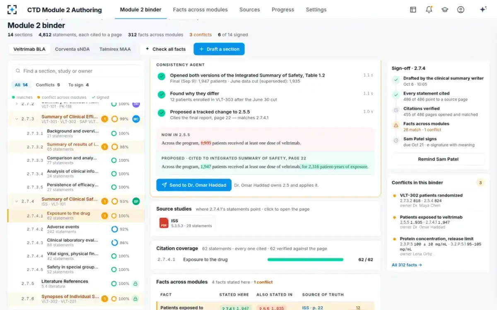Switch to Talmirex MAA submission
The width and height of the screenshot is (497, 310).
(x=115, y=49)
